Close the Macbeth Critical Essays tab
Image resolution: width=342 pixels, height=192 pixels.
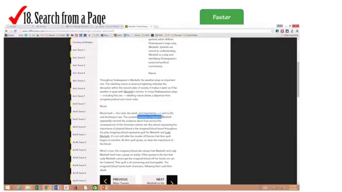pyautogui.click(x=151, y=26)
